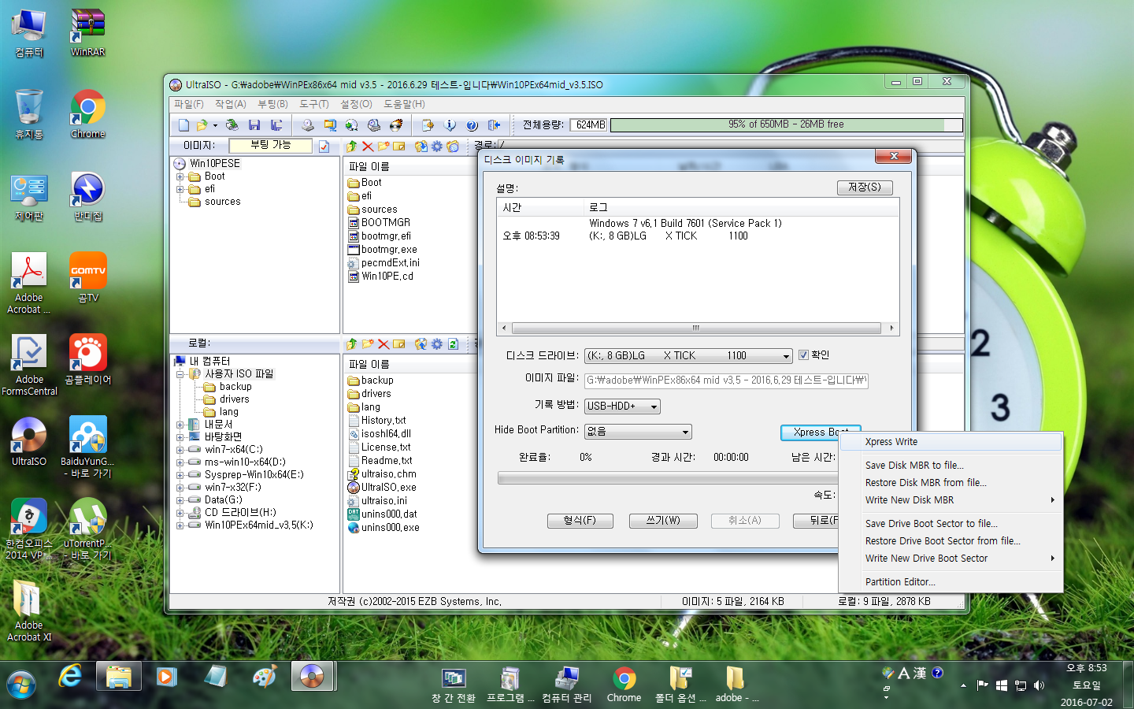Screen dimensions: 1134x709
Task: Click the Compress ISO toolbar icon
Action: pyautogui.click(x=330, y=124)
